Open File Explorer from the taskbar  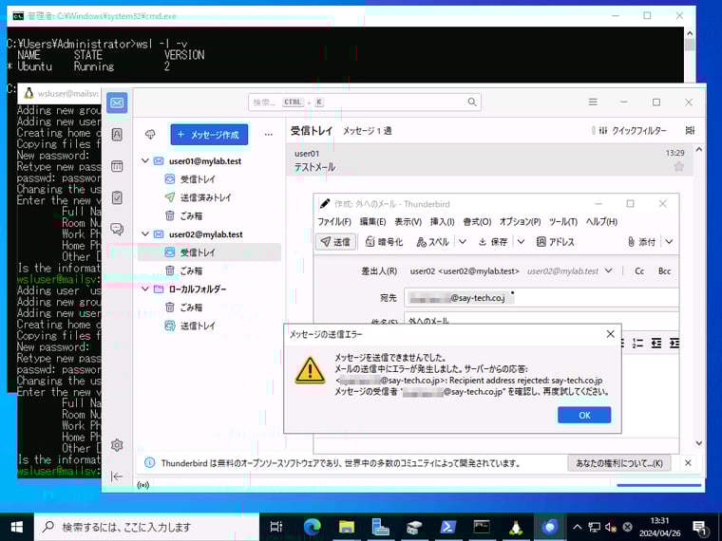tap(346, 527)
